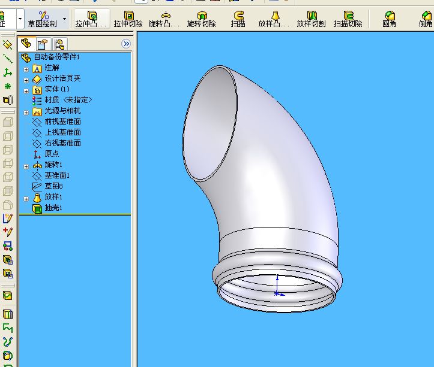
Task: Click the green curve-through-points icon
Action: pos(7,342)
